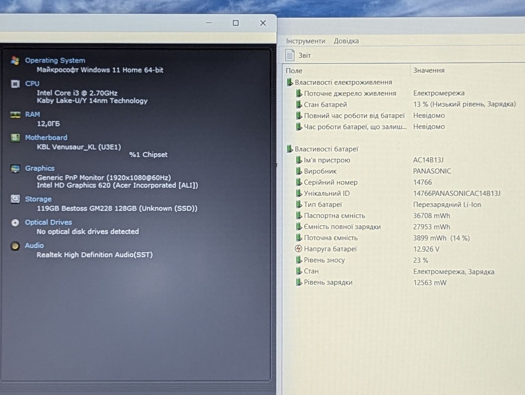
Task: Select the Поточна ємність row
Action: click(404, 237)
